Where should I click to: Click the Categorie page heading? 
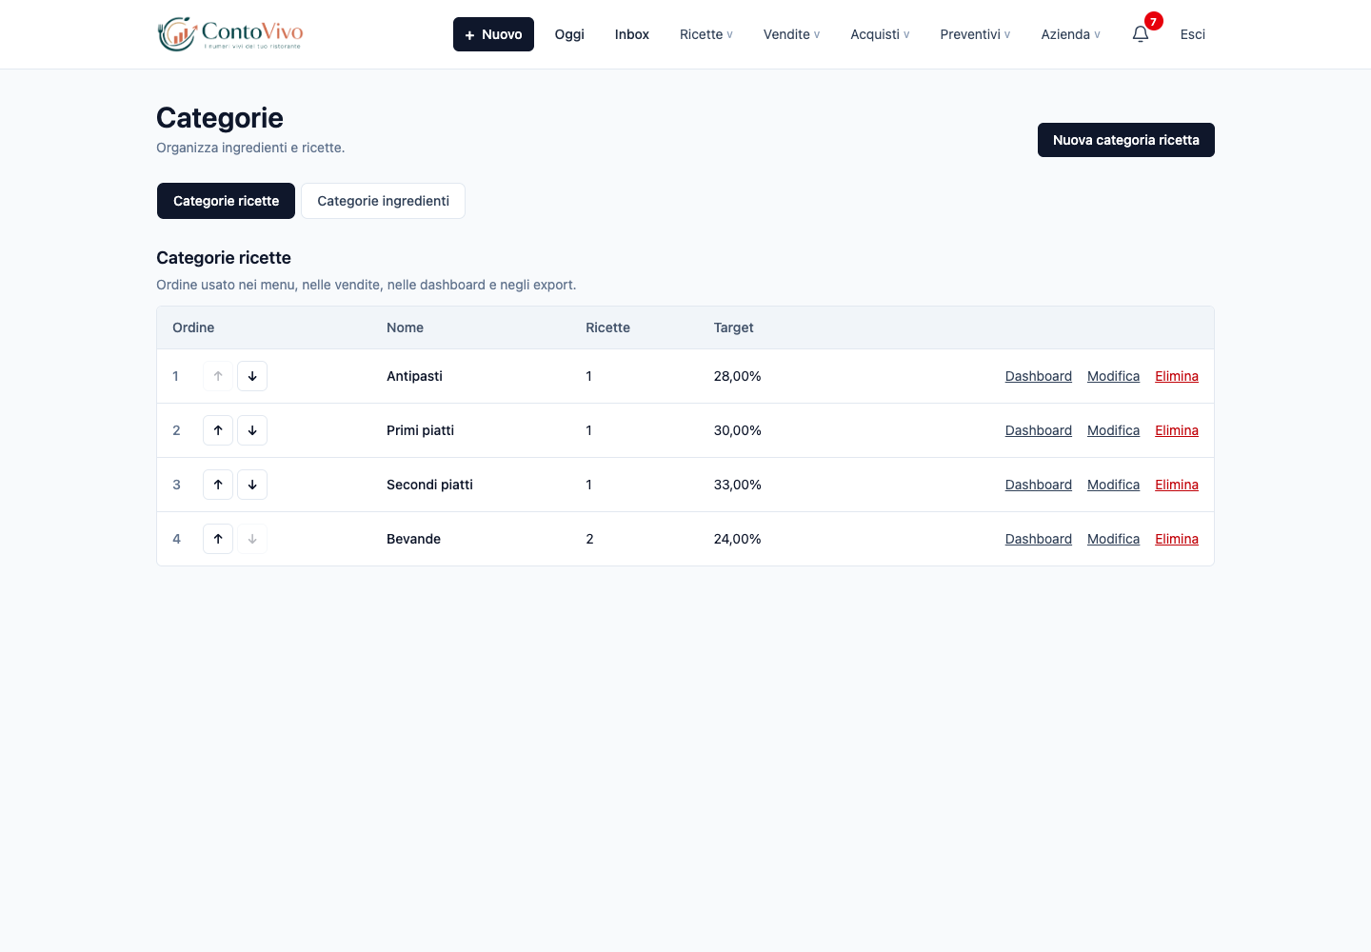(x=220, y=118)
